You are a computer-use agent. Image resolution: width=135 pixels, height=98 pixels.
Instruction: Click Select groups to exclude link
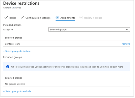coord(18,91)
